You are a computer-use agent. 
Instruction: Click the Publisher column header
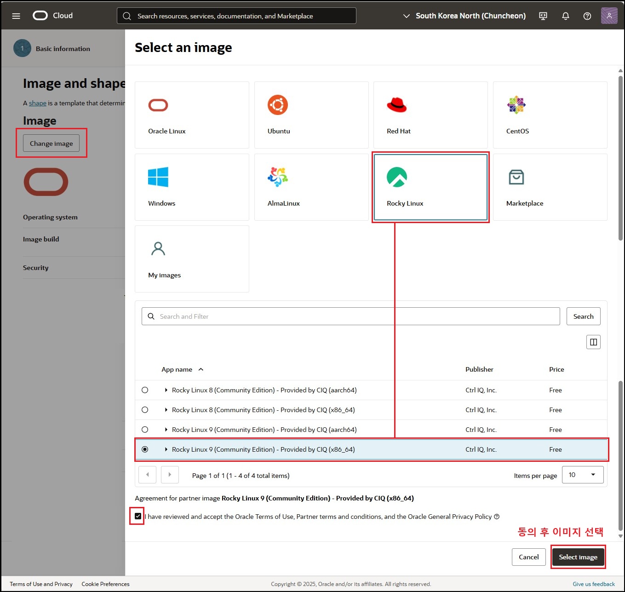479,369
